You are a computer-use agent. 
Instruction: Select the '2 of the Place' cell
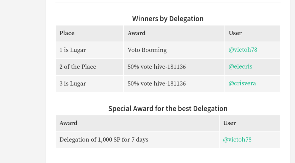tap(90, 67)
